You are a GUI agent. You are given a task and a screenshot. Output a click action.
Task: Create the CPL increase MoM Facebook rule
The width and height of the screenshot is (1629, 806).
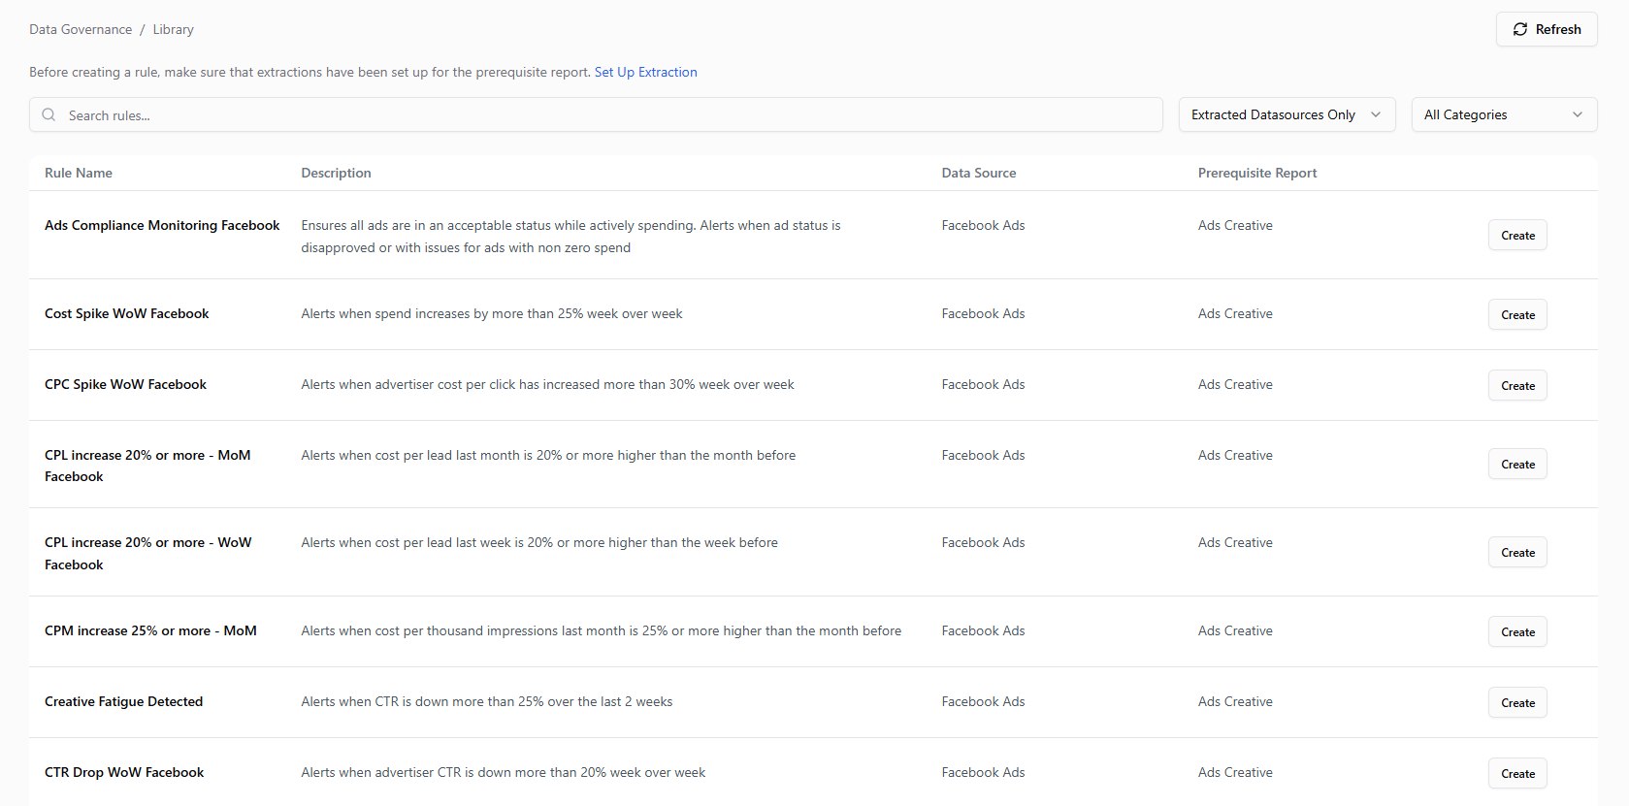(x=1517, y=465)
